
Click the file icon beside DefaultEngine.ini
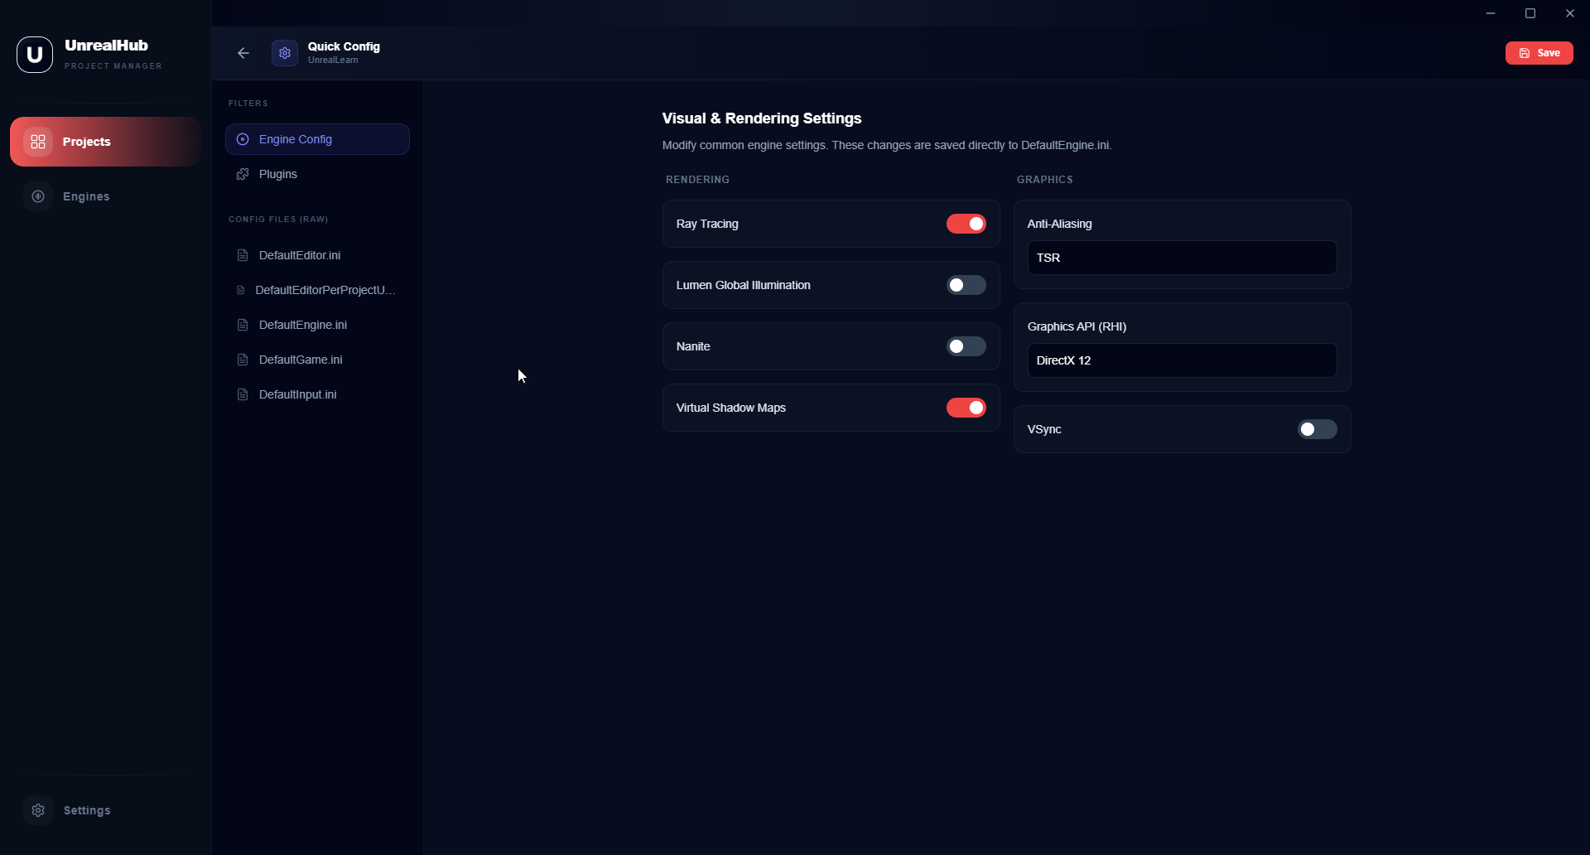[242, 324]
